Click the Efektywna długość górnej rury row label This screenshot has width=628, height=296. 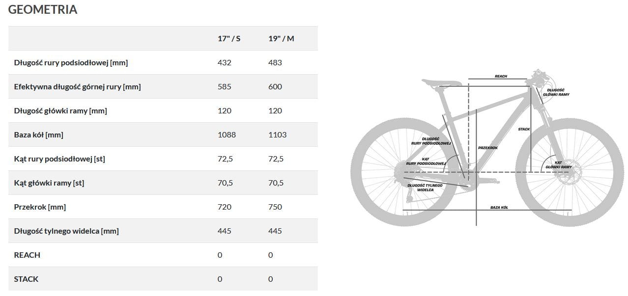tap(77, 86)
